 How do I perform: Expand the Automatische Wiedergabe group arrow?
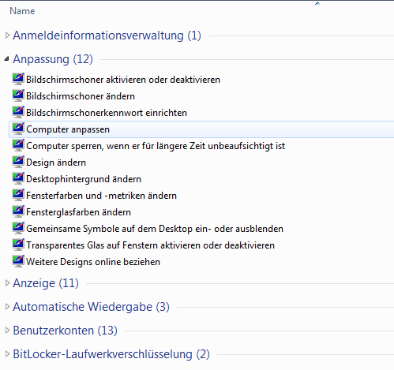point(7,307)
